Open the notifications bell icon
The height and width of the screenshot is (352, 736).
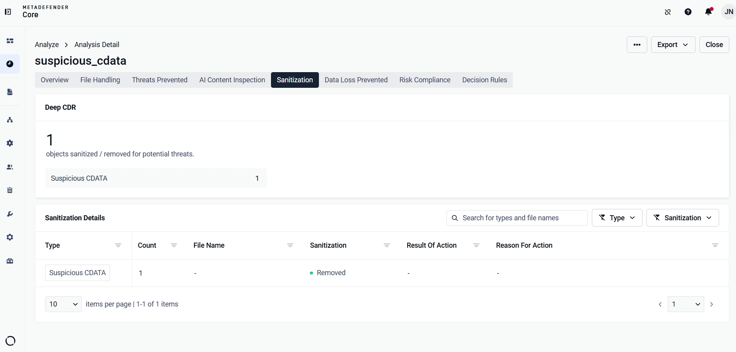(x=709, y=12)
